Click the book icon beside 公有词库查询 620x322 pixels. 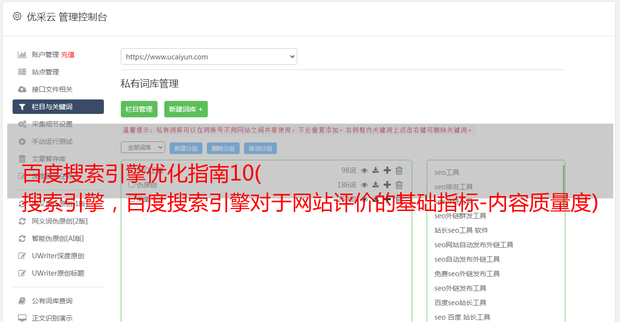pyautogui.click(x=22, y=301)
